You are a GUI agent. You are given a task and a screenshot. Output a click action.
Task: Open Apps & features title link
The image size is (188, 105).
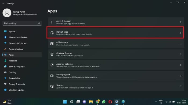coord(64,21)
